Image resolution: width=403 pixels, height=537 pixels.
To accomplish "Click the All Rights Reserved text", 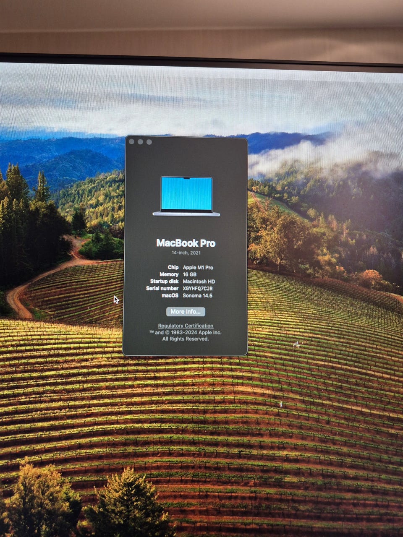I will click(x=186, y=339).
